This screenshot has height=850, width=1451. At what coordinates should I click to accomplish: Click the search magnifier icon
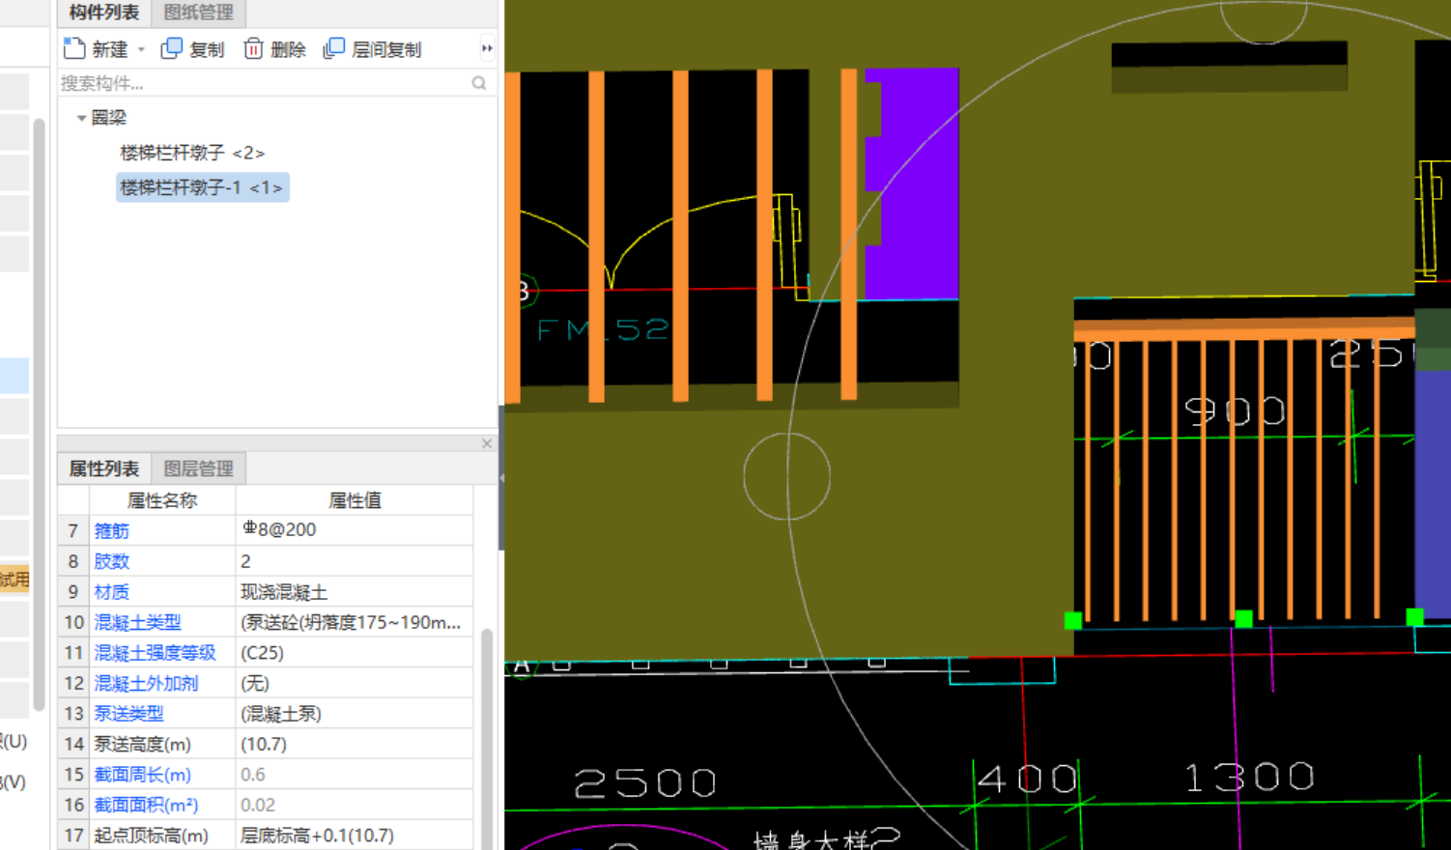[479, 83]
